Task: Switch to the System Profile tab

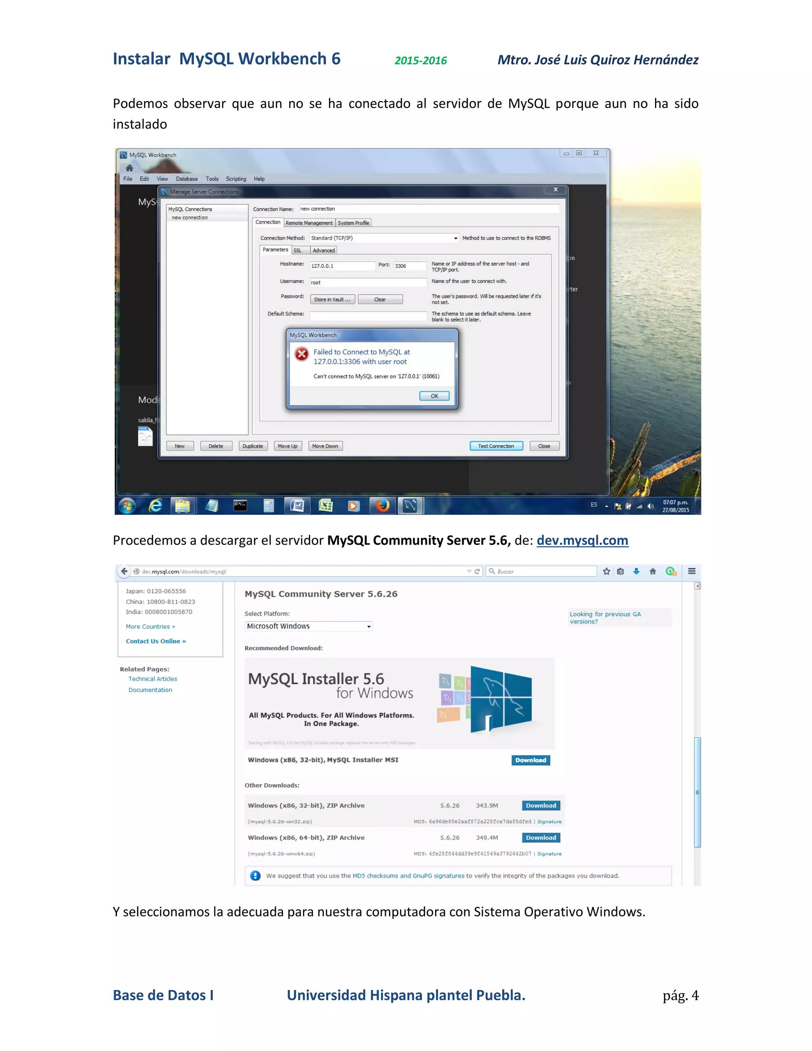Action: [x=354, y=223]
